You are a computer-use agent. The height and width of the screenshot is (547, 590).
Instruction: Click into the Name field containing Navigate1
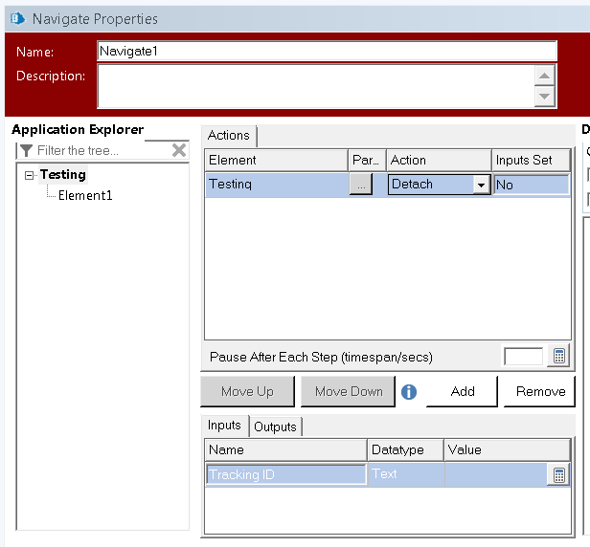326,52
